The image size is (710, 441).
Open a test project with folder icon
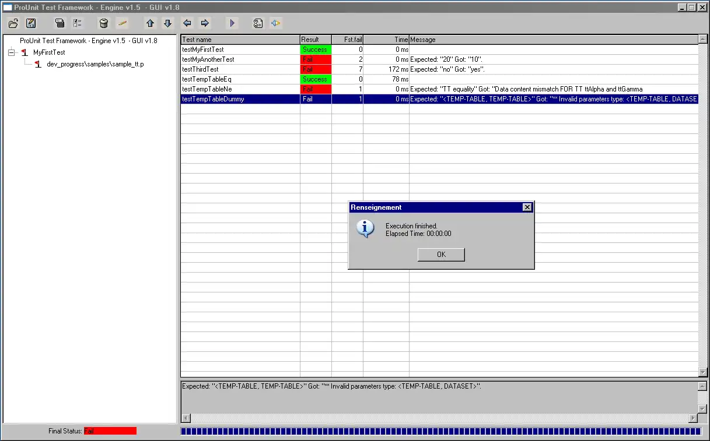(x=13, y=23)
